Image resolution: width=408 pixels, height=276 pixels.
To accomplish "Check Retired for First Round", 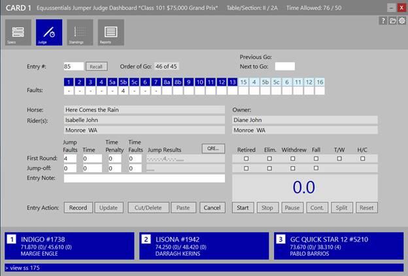I will tap(246, 159).
